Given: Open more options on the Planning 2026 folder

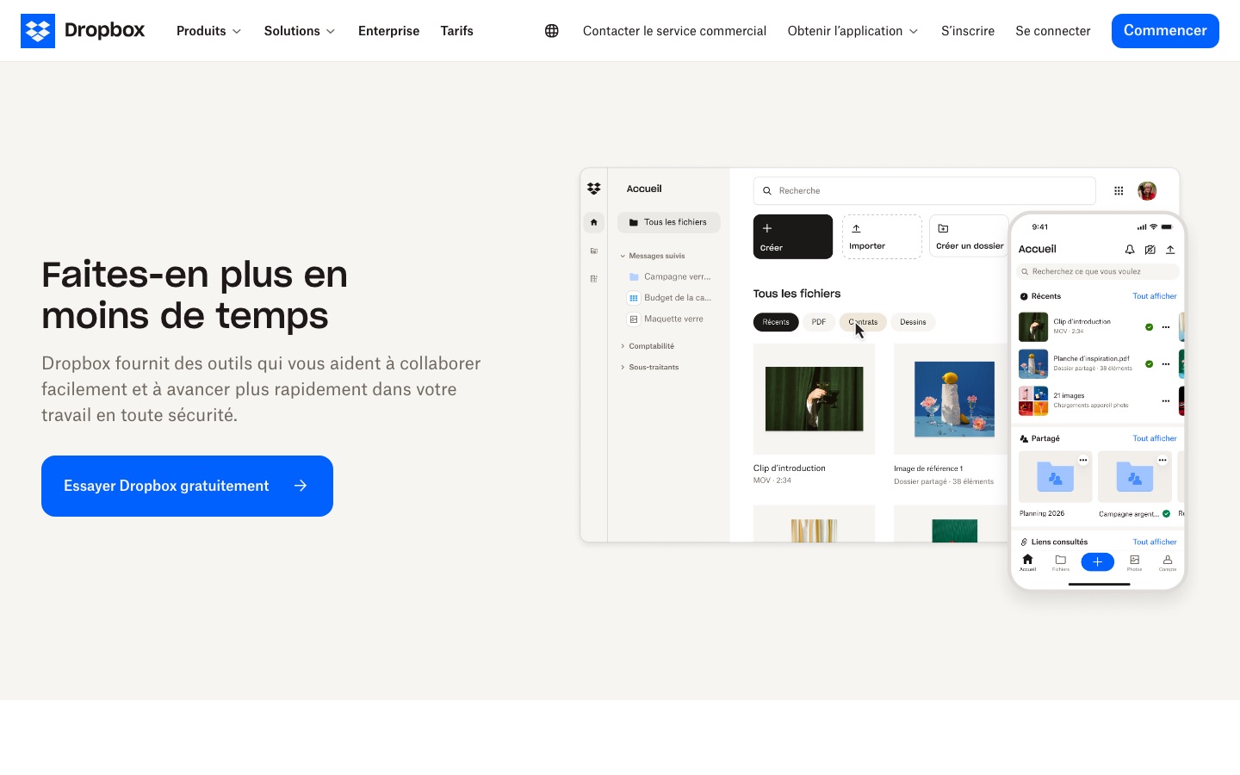Looking at the screenshot, I should [1083, 461].
